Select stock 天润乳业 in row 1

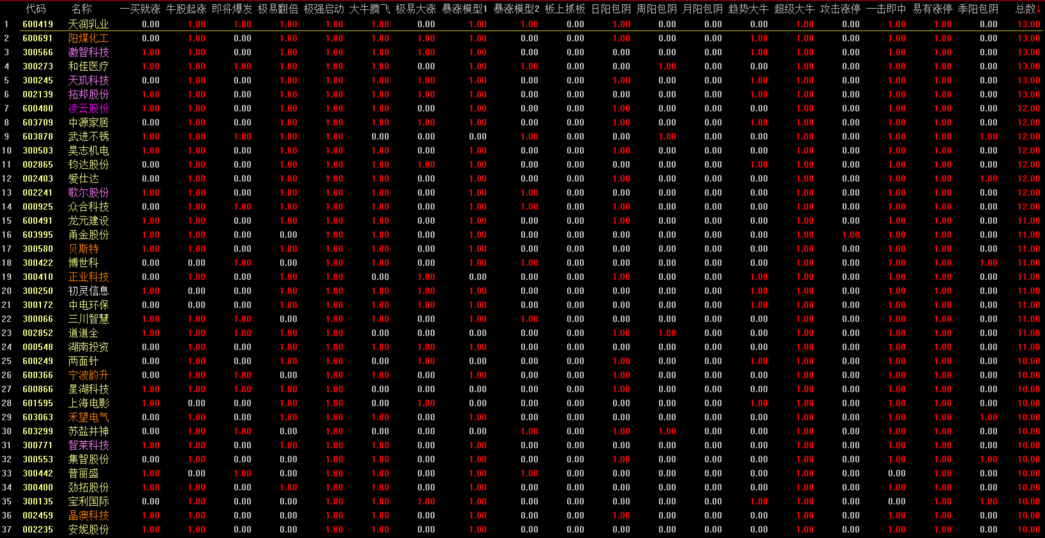(x=88, y=24)
